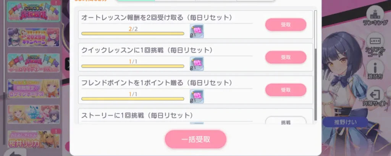
Task: Claim the auto lesson reward with 受取
Action: (x=286, y=24)
